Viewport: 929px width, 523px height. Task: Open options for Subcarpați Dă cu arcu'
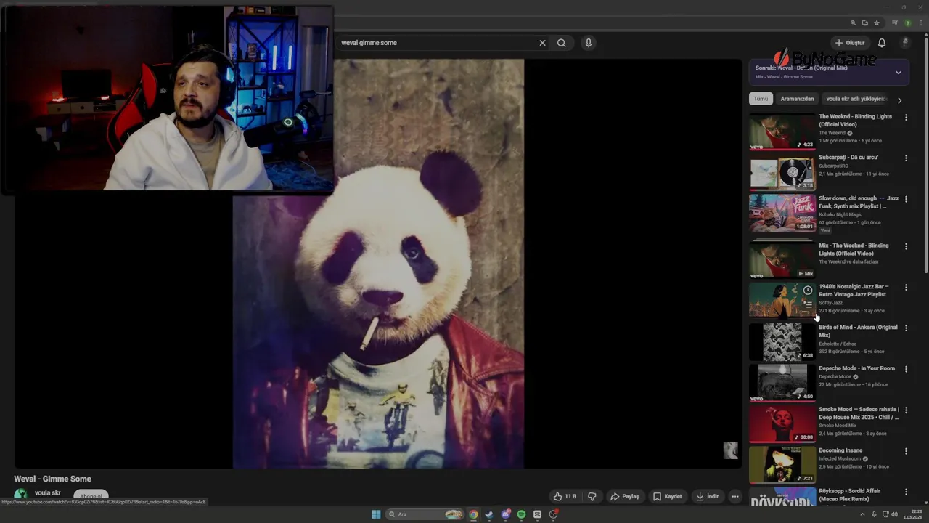pyautogui.click(x=906, y=158)
